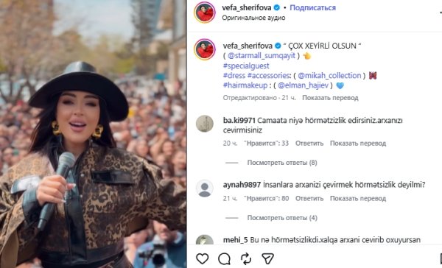The image size is (442, 268).
Task: Open comments via speech bubble icon
Action: [x=224, y=258]
